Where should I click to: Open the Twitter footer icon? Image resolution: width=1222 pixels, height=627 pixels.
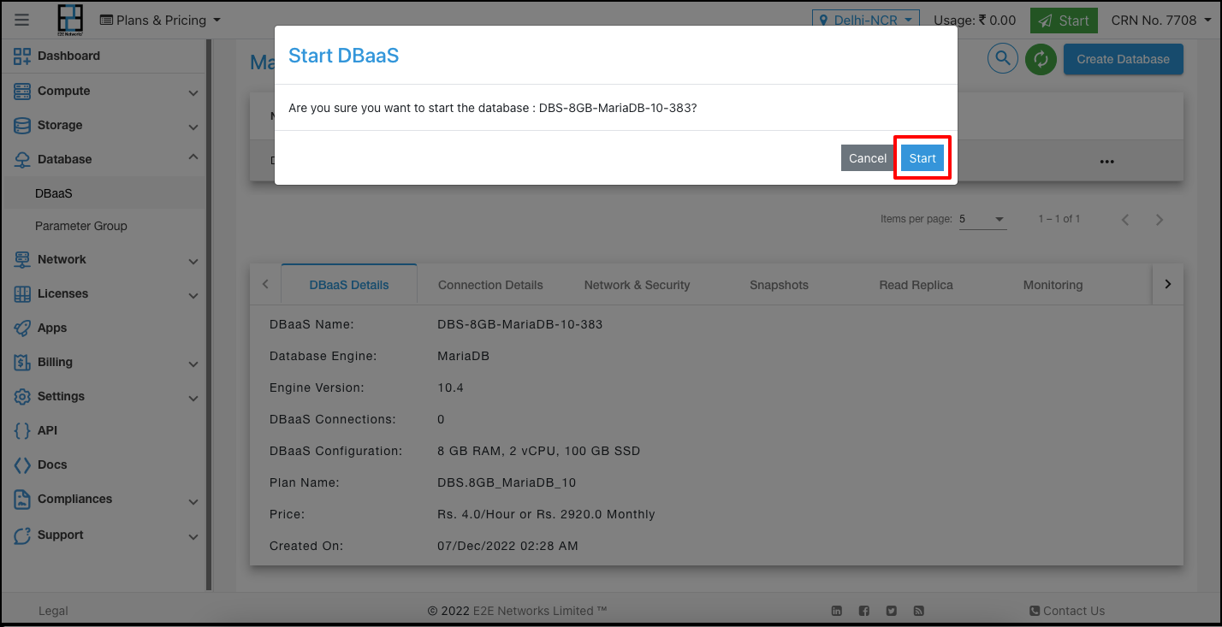pyautogui.click(x=892, y=611)
